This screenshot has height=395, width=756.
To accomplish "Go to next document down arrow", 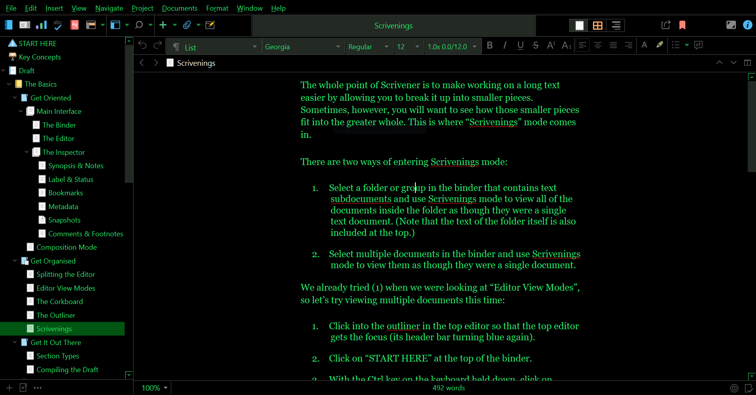I will tap(734, 63).
